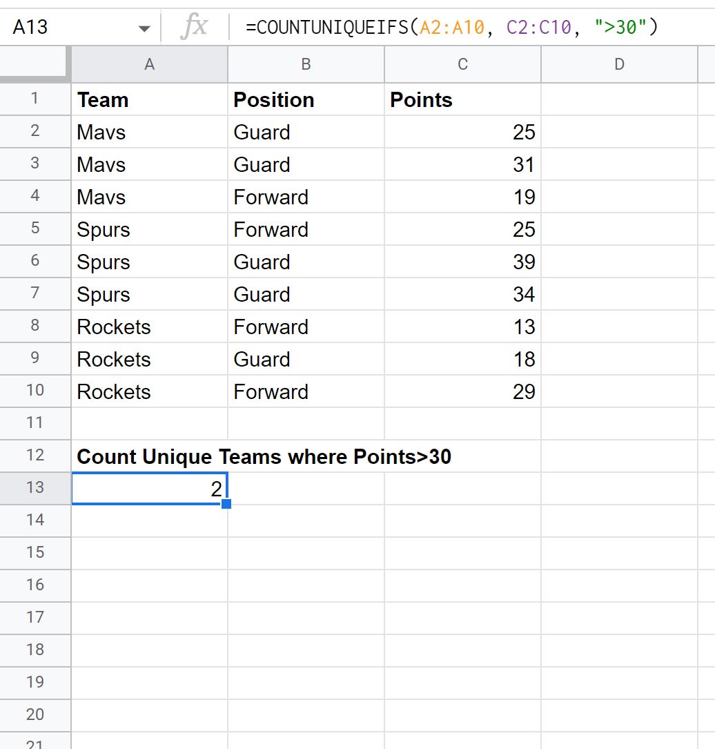Click the select-all corner box above row 1
The width and height of the screenshot is (715, 749).
pyautogui.click(x=35, y=64)
